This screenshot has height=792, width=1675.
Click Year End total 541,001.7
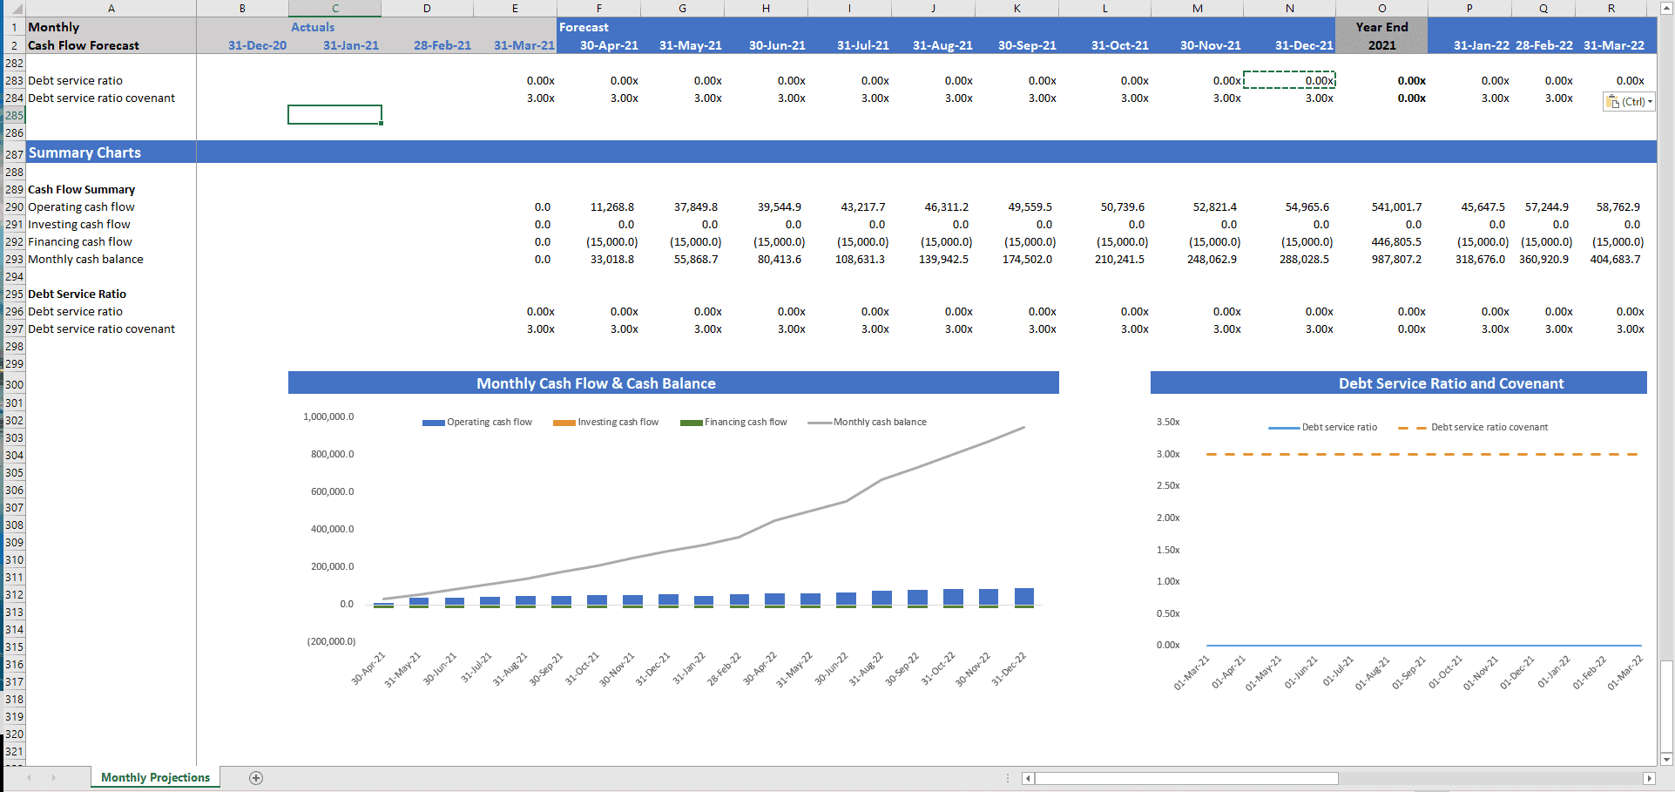tap(1396, 206)
